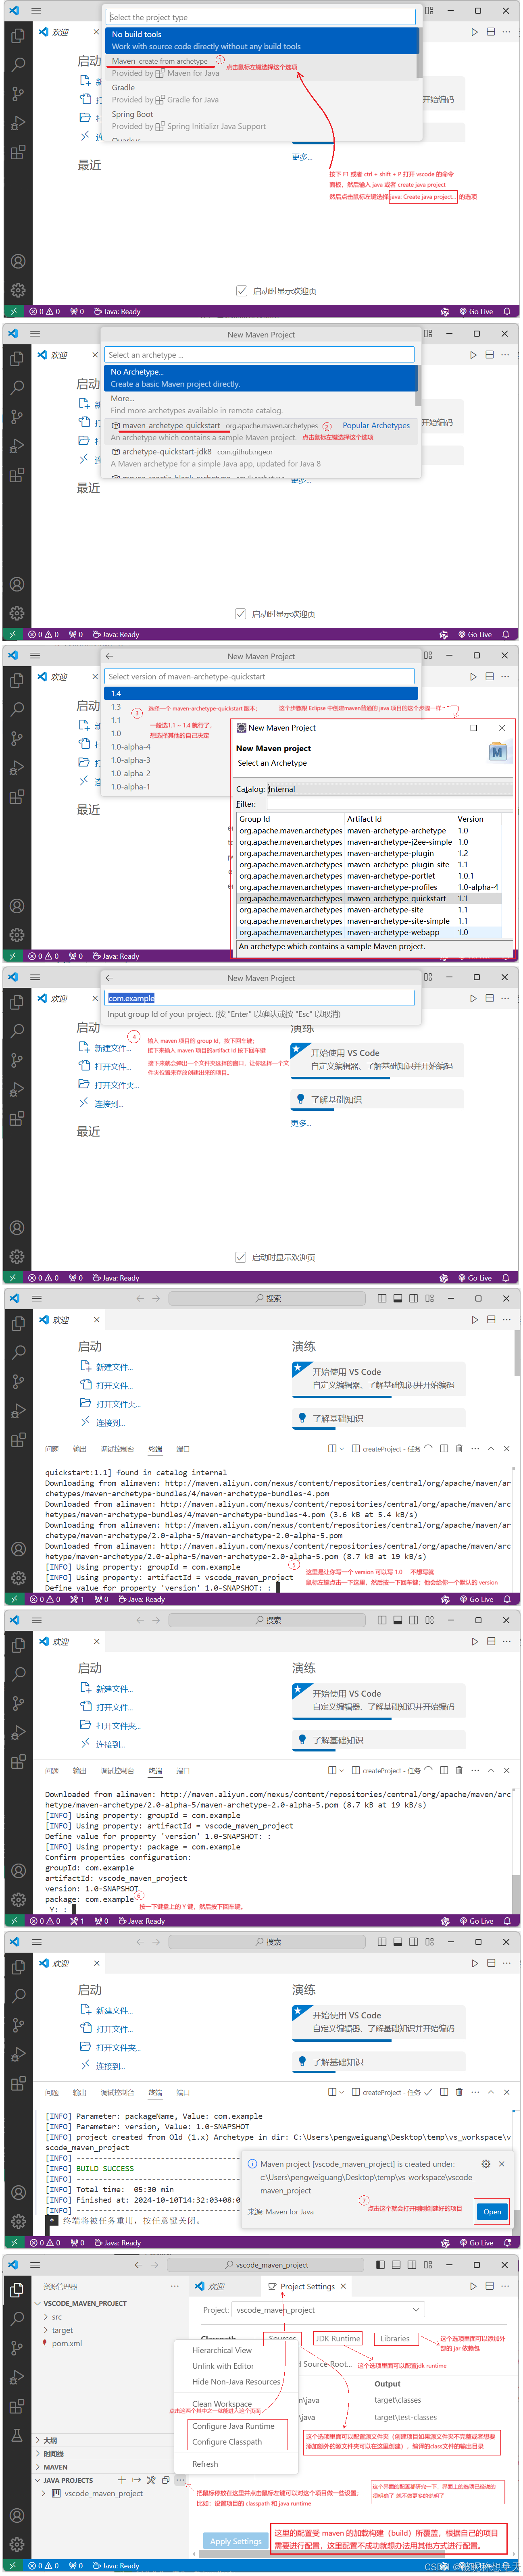
Task: Select maven-archetype-webapp row in archetype table
Action: point(369,932)
